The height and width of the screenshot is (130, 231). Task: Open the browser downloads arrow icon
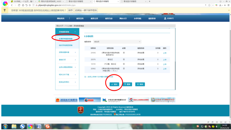click(225, 5)
